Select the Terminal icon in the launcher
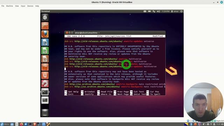This screenshot has height=126, width=224. pyautogui.click(x=45, y=92)
